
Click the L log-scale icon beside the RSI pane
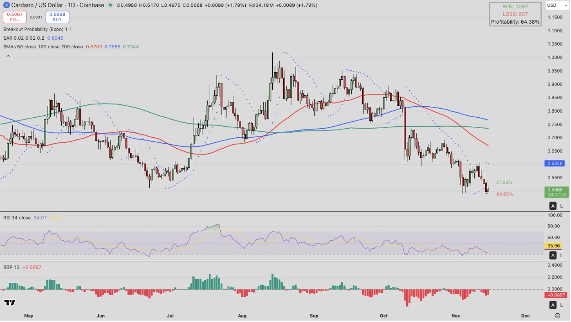click(x=561, y=255)
